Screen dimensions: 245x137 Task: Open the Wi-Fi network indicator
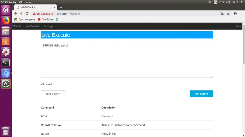click(209, 2)
